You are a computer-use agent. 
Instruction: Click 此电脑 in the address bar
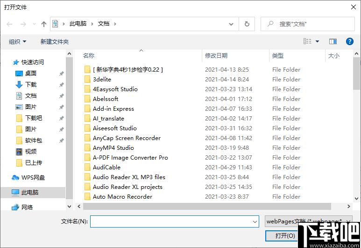click(78, 24)
